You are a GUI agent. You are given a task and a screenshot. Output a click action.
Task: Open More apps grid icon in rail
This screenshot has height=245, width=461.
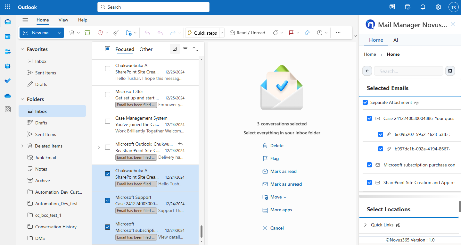[8, 110]
